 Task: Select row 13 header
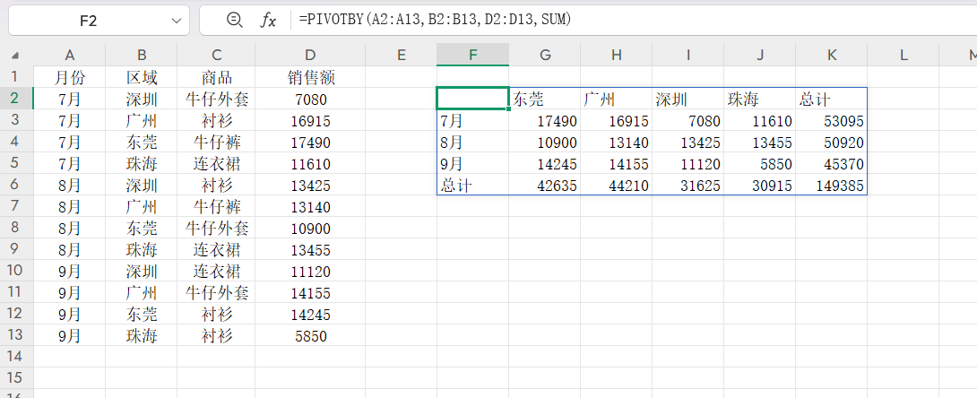point(15,335)
